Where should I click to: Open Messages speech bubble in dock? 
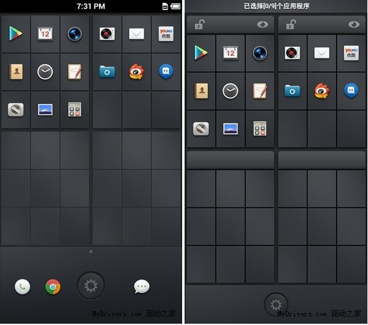tap(142, 287)
